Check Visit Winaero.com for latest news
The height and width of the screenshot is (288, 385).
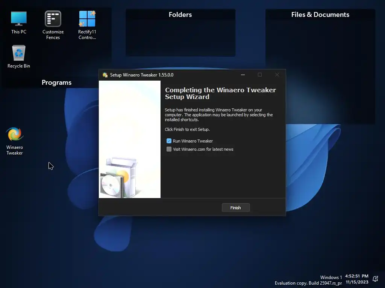pyautogui.click(x=169, y=149)
